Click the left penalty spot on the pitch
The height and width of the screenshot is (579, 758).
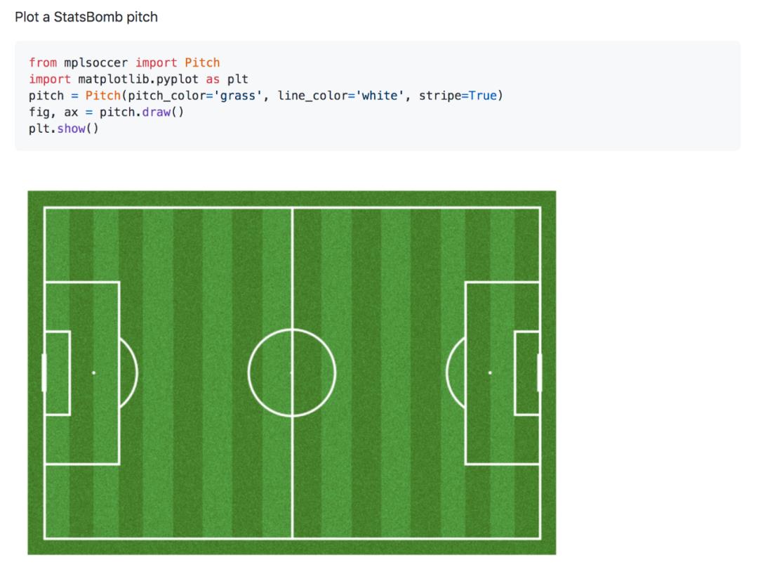(93, 373)
